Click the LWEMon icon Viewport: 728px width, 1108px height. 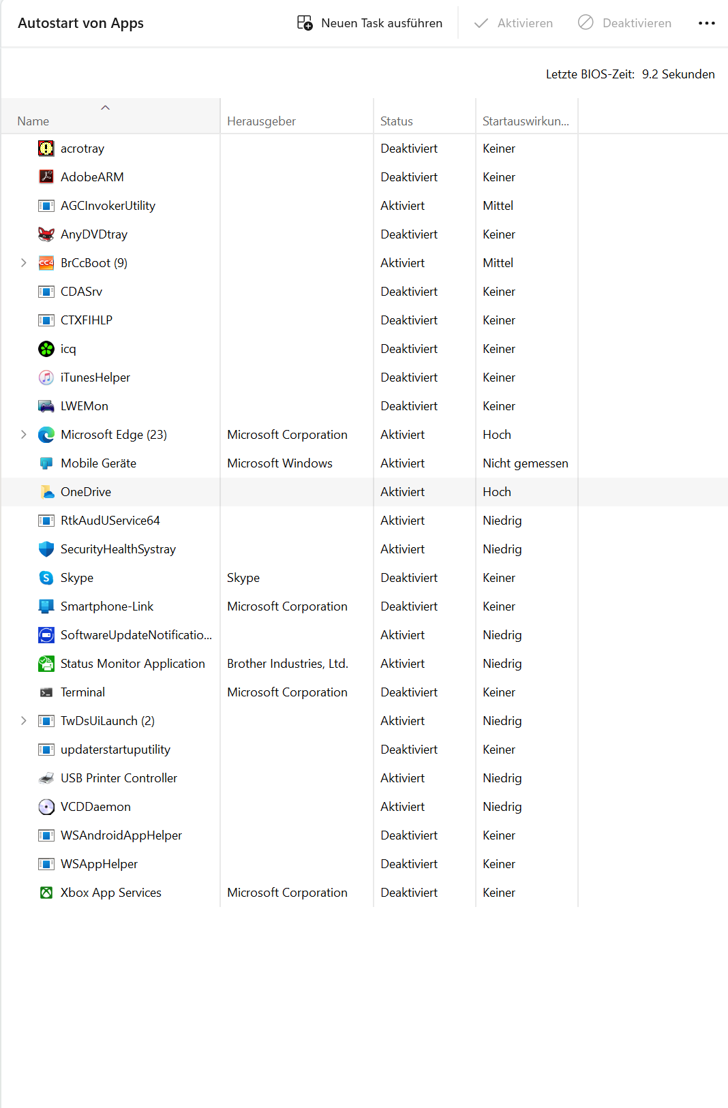click(x=46, y=406)
